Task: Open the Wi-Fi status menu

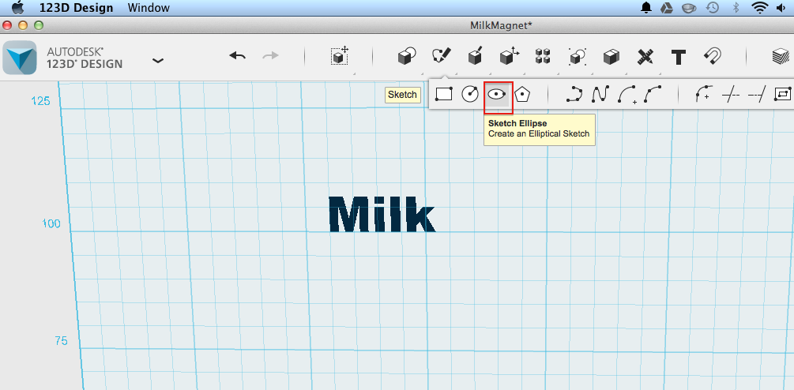Action: tap(759, 7)
